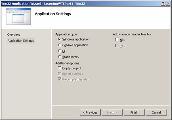This screenshot has height=120, width=172.
Task: Cancel the wizard dialog
Action: click(x=156, y=112)
